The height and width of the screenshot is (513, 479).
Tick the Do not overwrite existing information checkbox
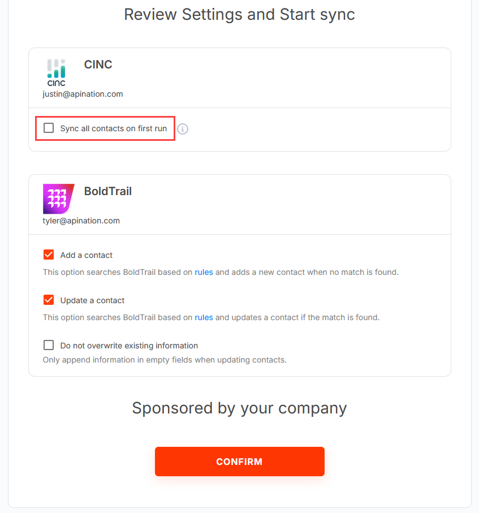coord(49,345)
